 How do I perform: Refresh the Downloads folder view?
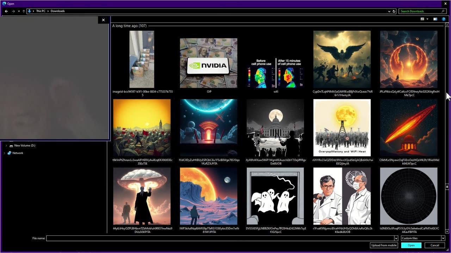[394, 11]
